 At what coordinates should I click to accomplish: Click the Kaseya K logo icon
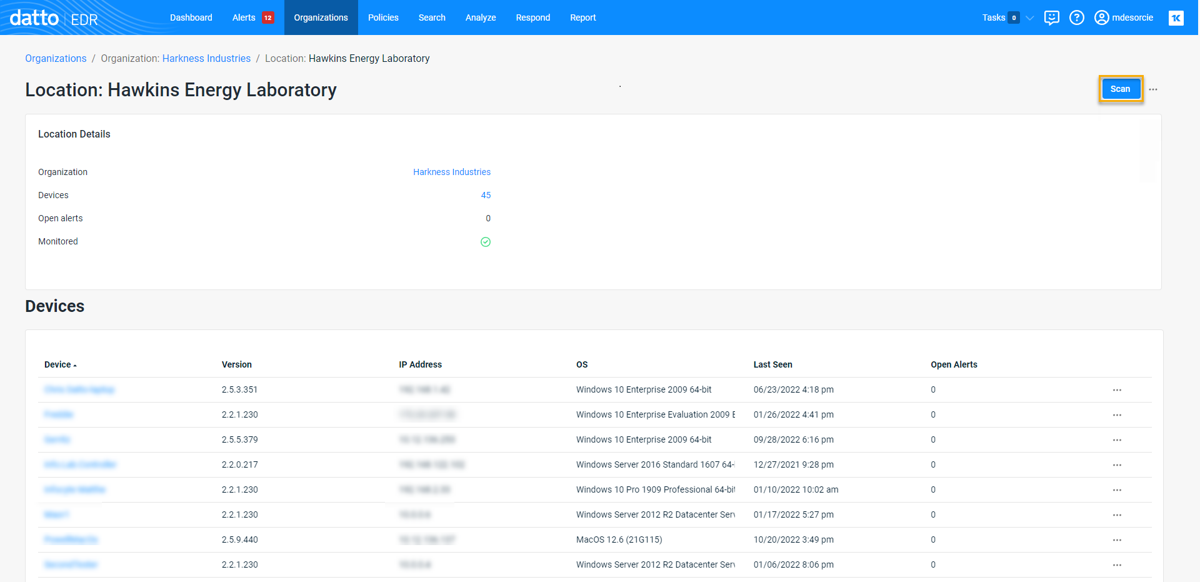1176,18
